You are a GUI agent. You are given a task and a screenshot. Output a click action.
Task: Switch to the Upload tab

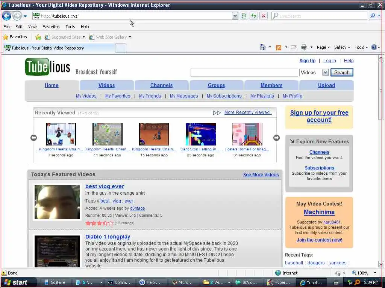tap(326, 85)
